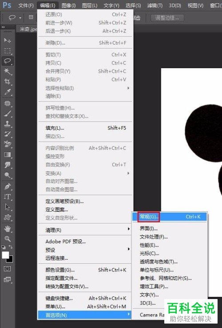
Task: Click the 调整边缘... button
Action: [x=167, y=18]
